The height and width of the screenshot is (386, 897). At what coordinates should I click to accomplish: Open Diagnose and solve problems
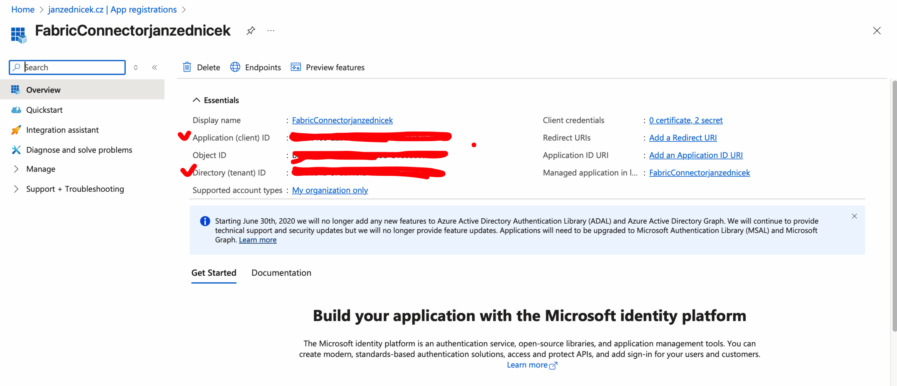(x=79, y=150)
